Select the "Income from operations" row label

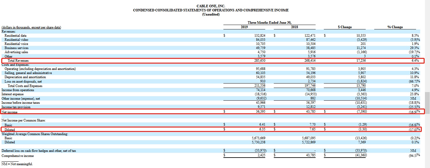point(18,90)
